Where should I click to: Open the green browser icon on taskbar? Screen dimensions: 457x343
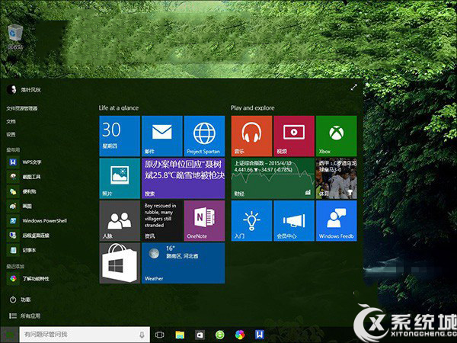pyautogui.click(x=220, y=335)
